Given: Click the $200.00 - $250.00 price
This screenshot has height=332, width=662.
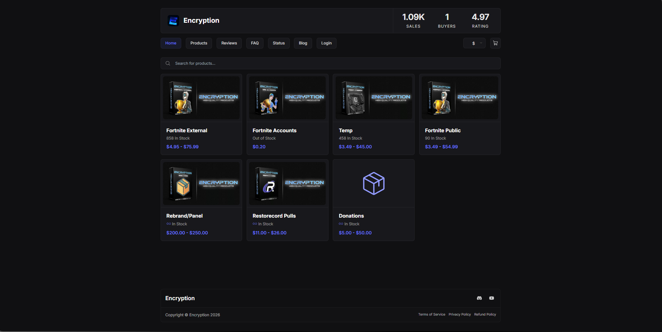Looking at the screenshot, I should [x=187, y=233].
